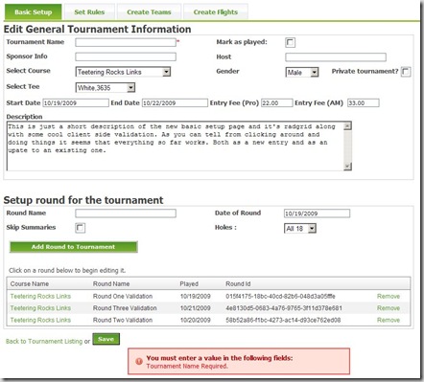The width and height of the screenshot is (424, 382).
Task: Click the Date of Round field
Action: click(317, 213)
